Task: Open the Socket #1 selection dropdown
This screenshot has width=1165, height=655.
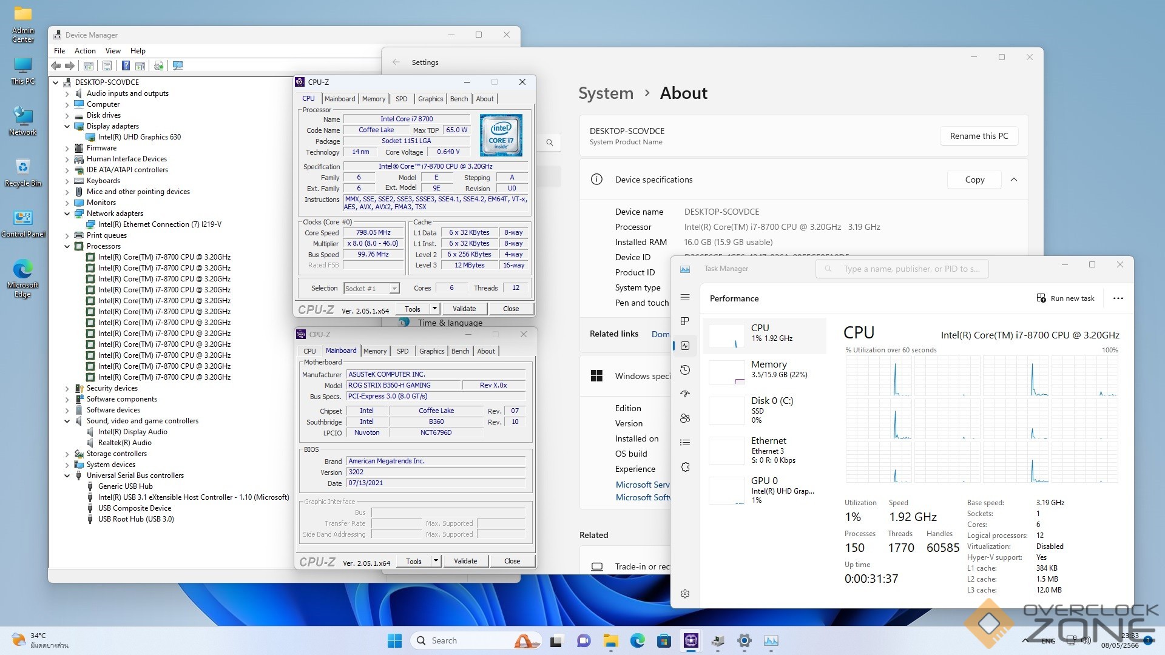Action: [x=394, y=289]
